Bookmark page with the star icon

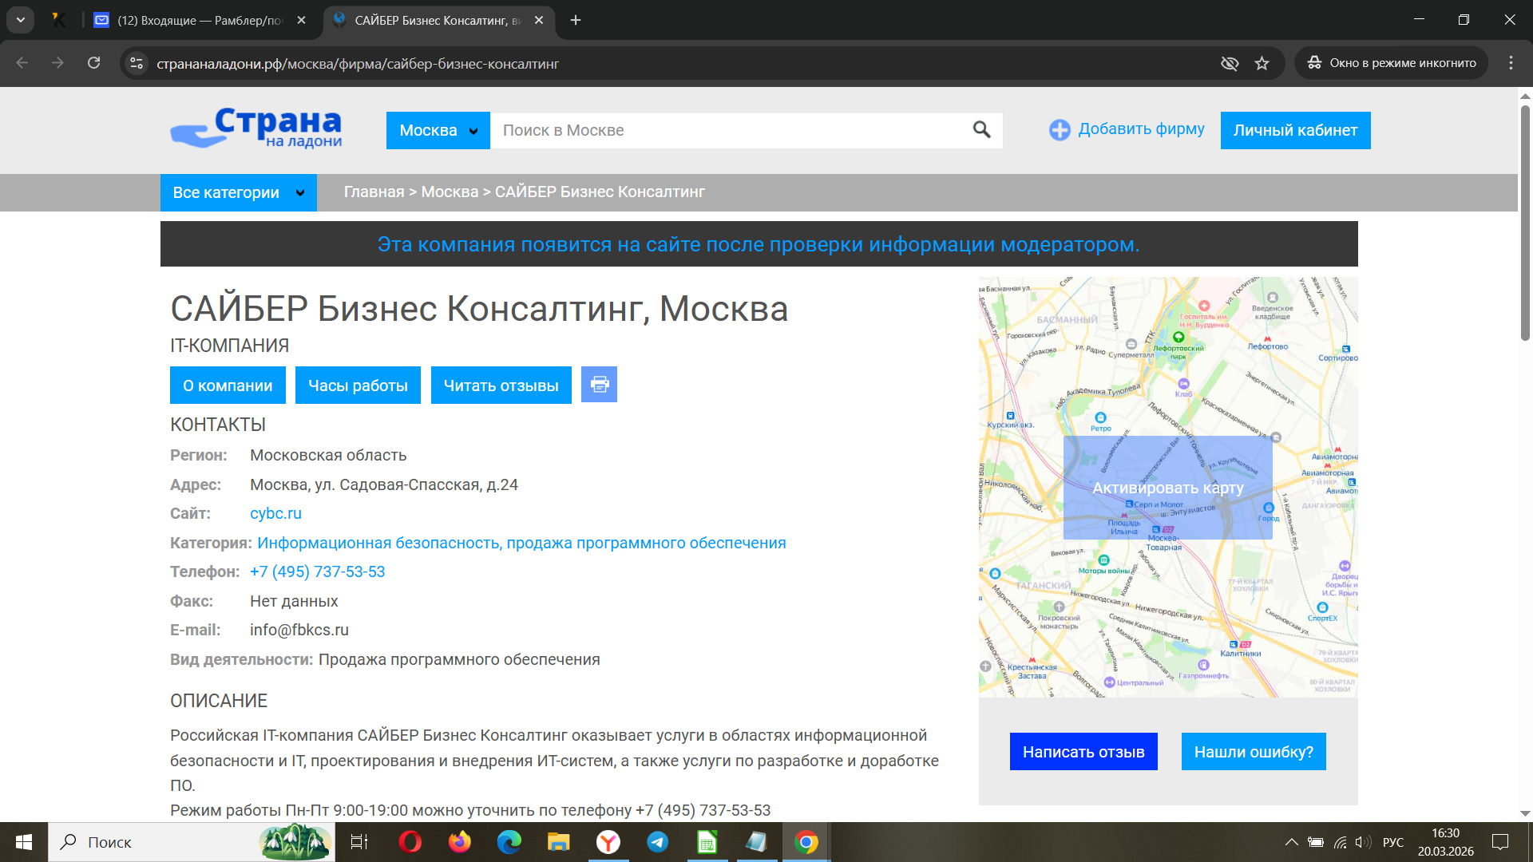pos(1262,64)
